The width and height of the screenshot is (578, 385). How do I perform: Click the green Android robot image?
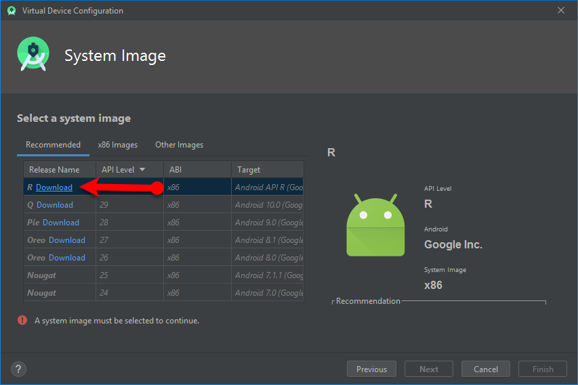375,225
